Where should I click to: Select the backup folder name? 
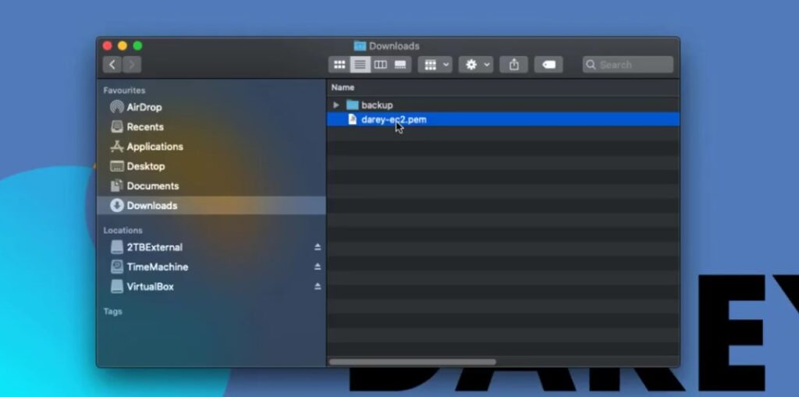377,105
